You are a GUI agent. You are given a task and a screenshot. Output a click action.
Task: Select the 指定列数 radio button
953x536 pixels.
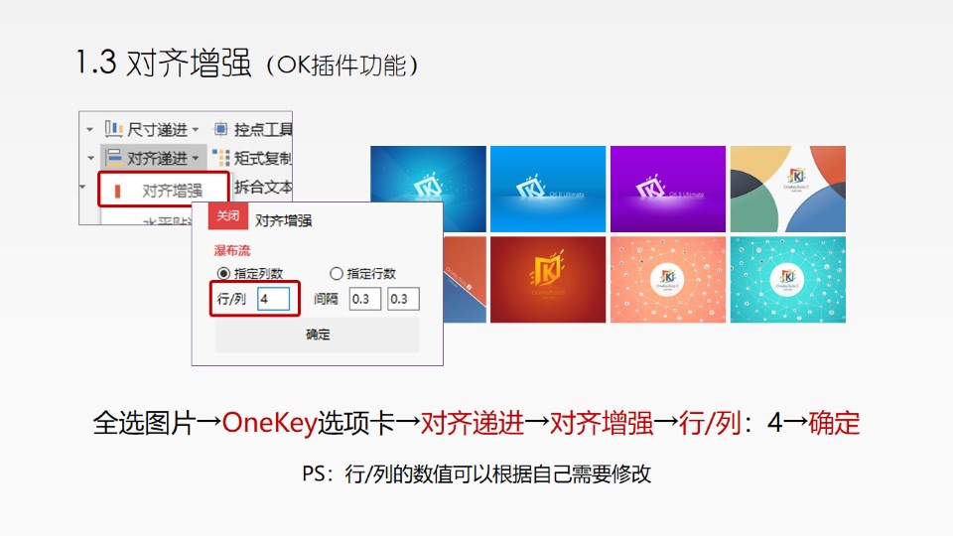click(223, 274)
